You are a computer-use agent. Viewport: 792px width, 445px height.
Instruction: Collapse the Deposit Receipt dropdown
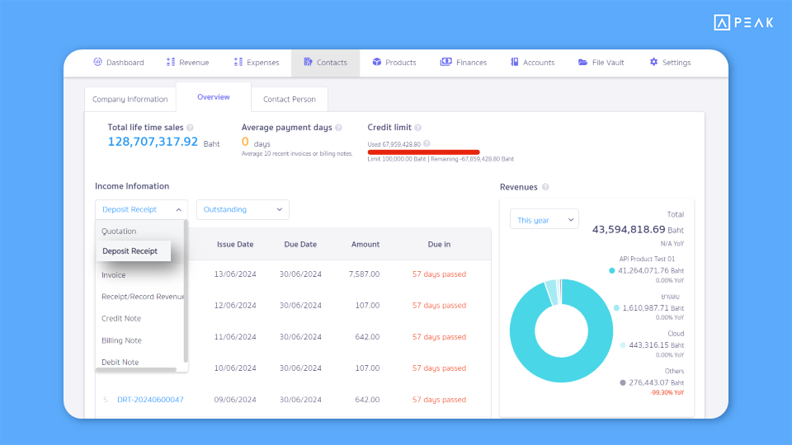coord(141,209)
